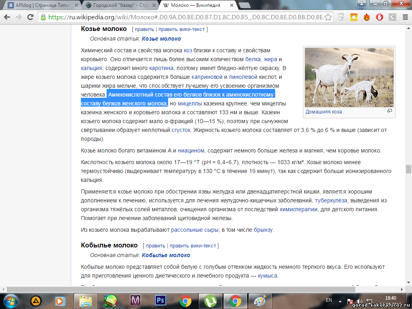
Task: Click "править" next to the Кобылье молоко heading
Action: (x=155, y=245)
